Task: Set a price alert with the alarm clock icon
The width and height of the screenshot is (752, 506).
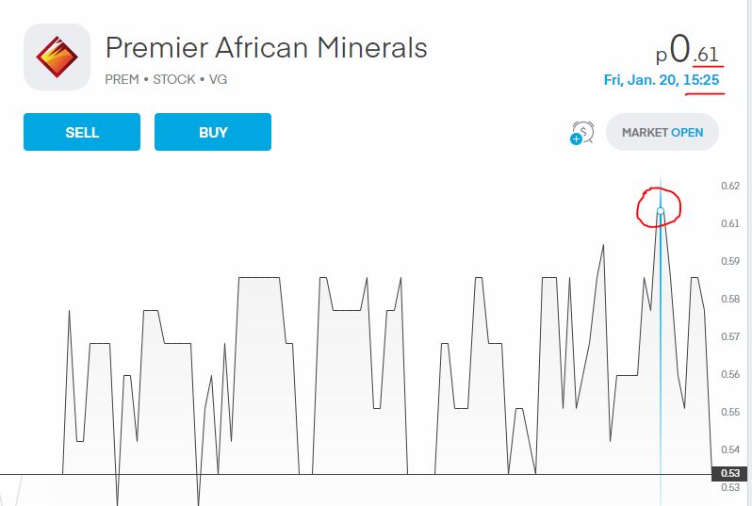Action: coord(582,132)
